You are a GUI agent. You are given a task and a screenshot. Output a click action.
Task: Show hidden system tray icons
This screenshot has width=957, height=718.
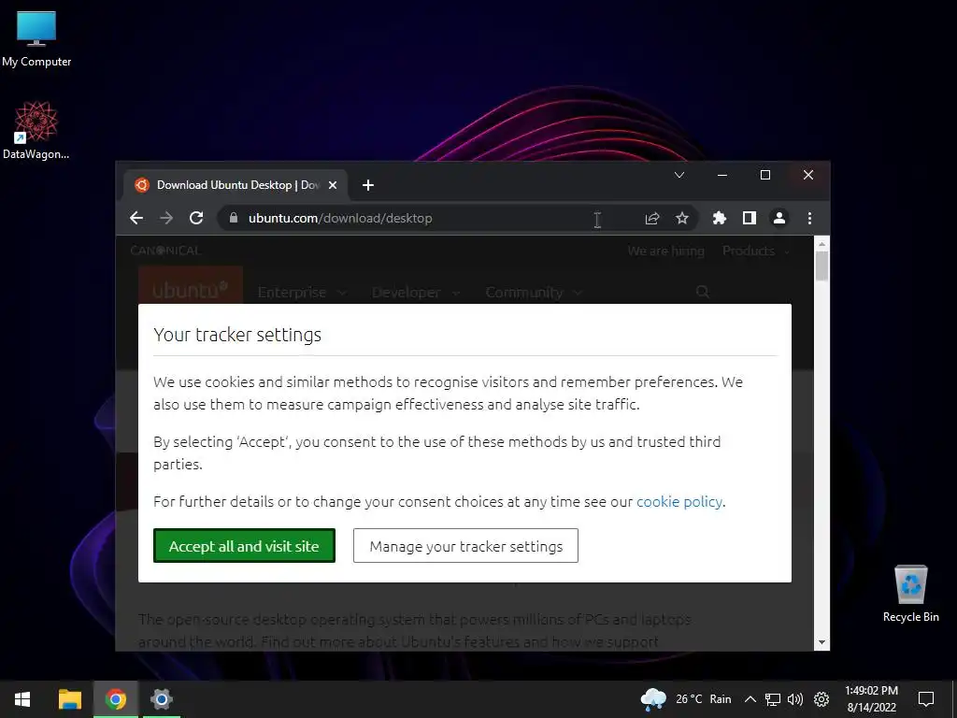click(x=750, y=699)
